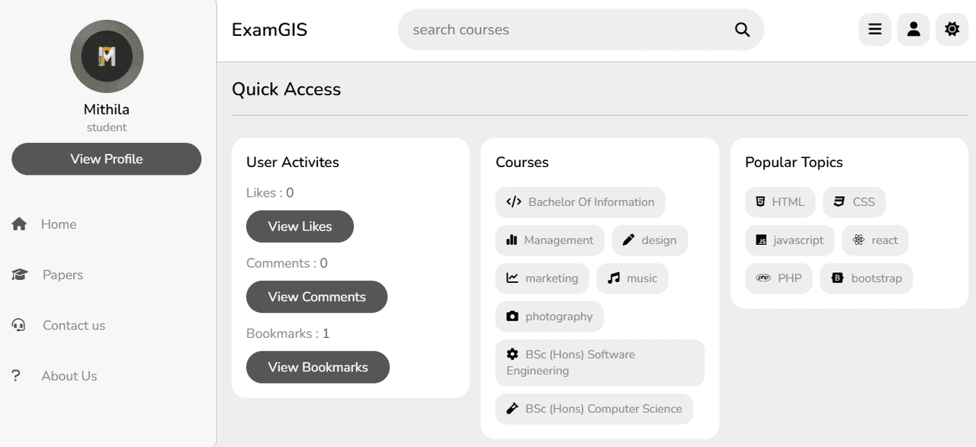The image size is (976, 447).
Task: Open View Comments
Action: [316, 297]
